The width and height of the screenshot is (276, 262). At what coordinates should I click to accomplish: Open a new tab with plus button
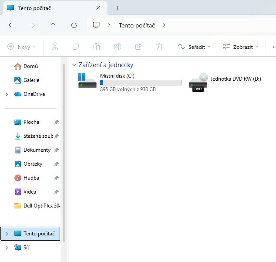coord(117,8)
